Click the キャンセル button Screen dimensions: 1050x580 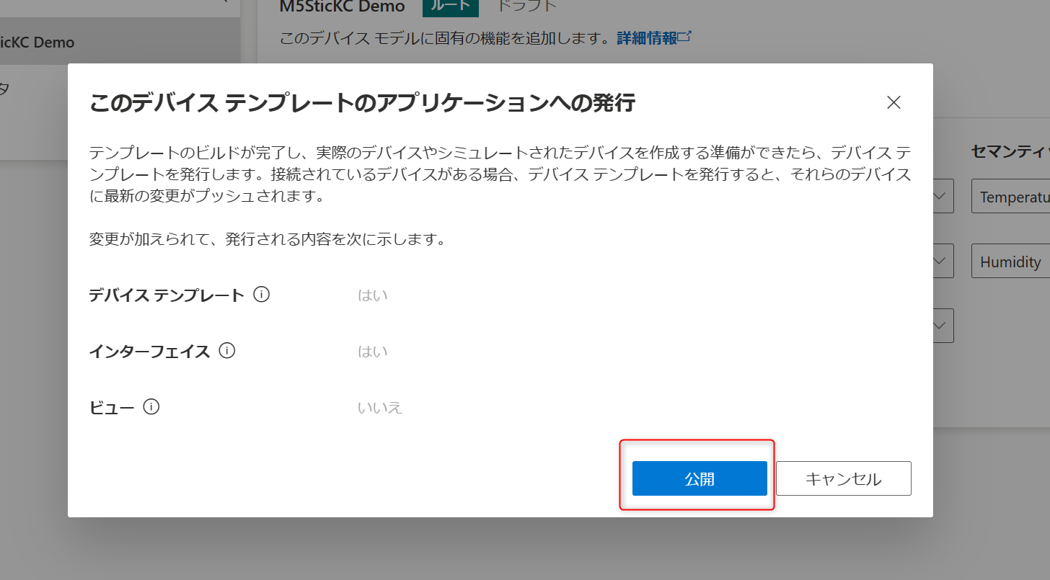843,478
